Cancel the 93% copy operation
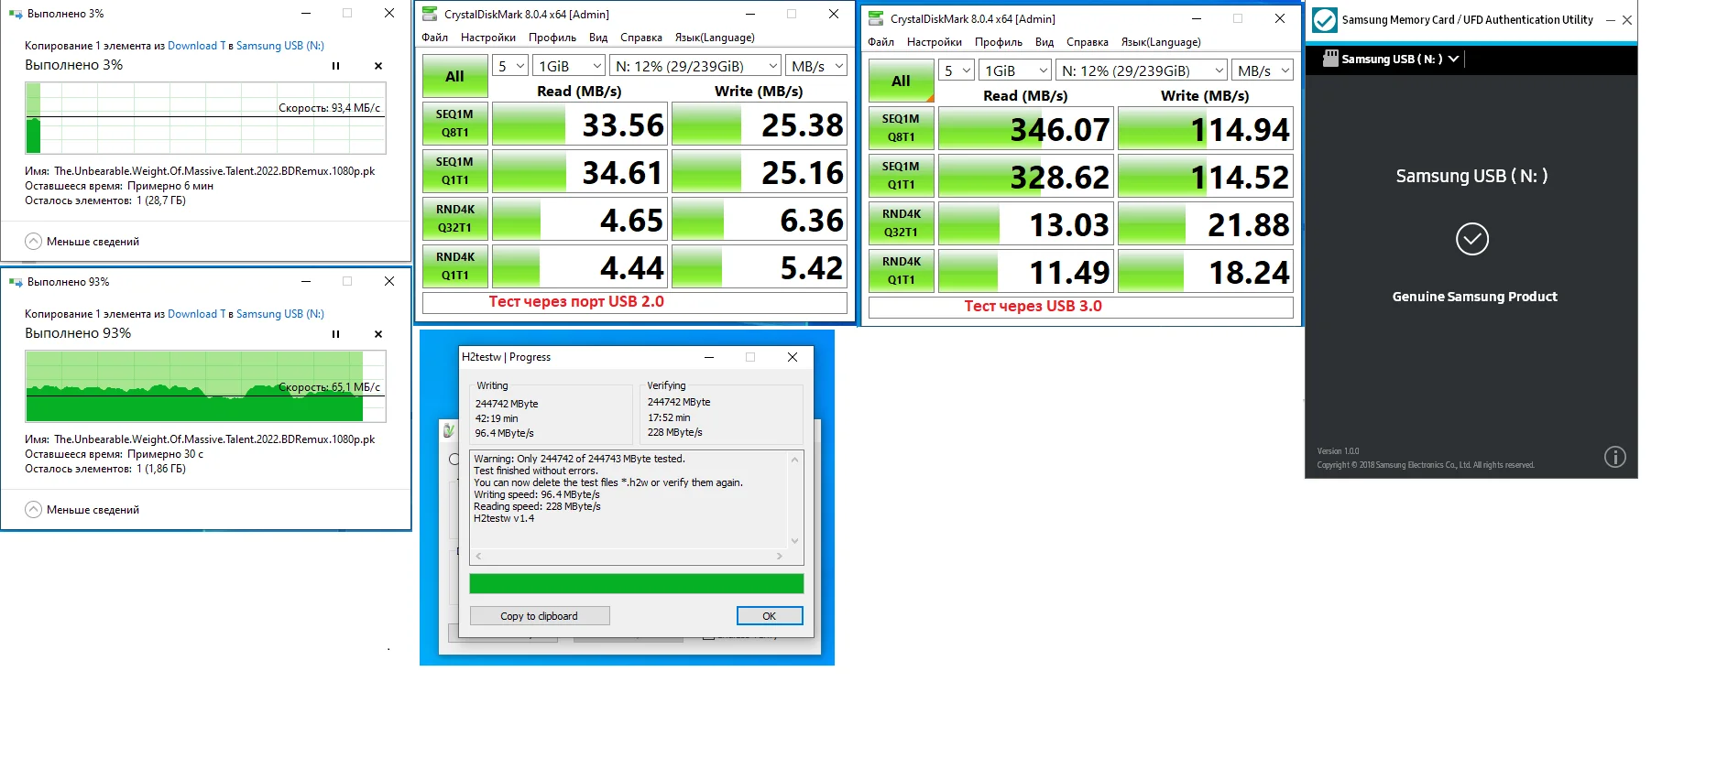 [x=378, y=334]
